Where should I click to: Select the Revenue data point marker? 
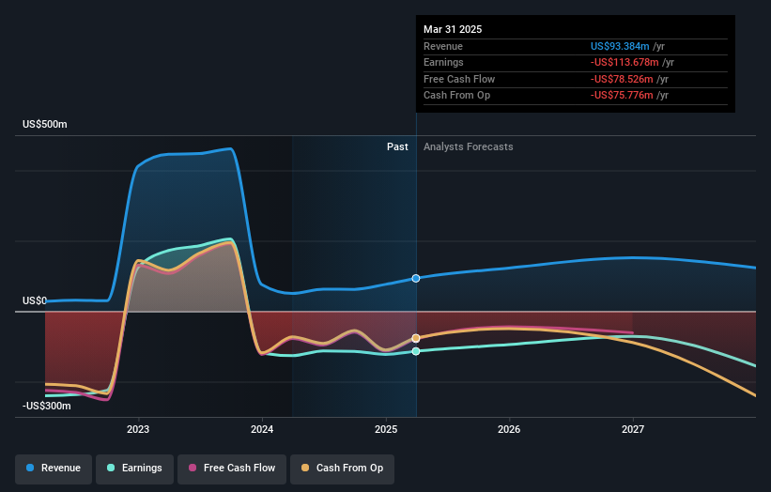(x=416, y=278)
